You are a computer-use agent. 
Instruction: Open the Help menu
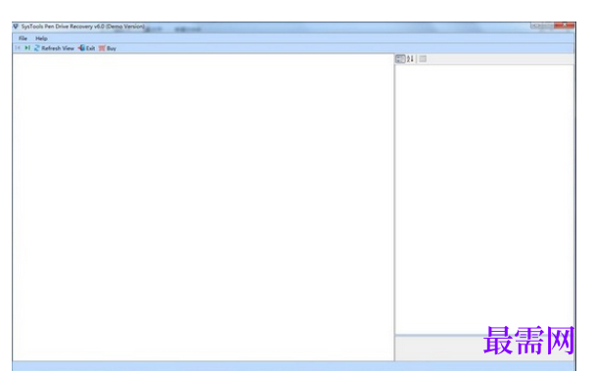[41, 38]
